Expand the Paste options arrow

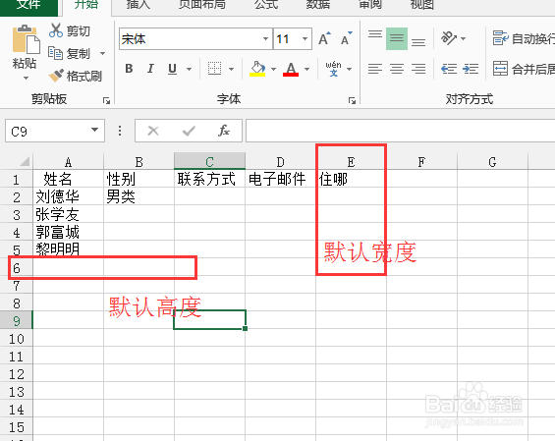26,79
